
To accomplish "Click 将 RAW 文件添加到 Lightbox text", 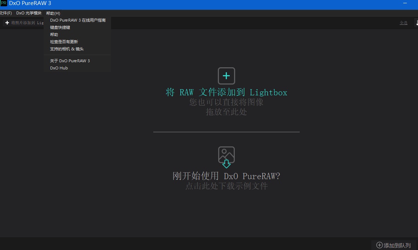I will [226, 92].
